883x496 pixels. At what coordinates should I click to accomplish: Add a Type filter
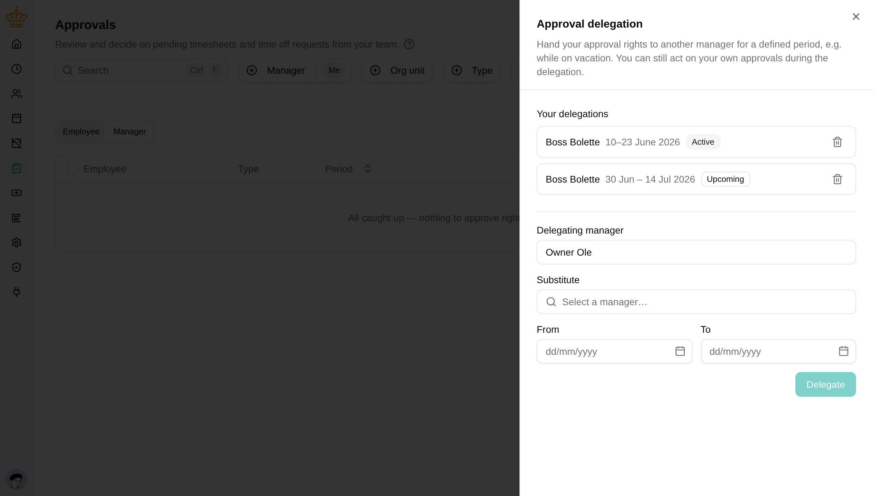472,70
